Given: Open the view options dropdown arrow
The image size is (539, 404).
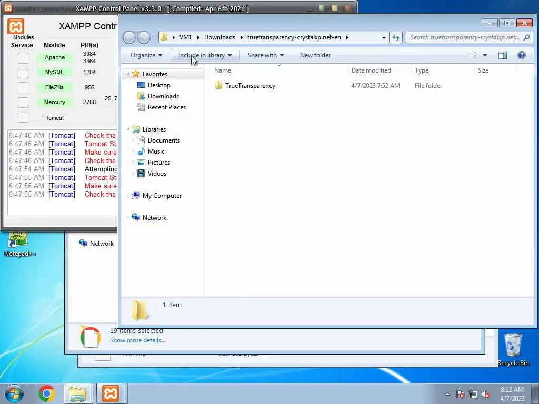Looking at the screenshot, I should (x=485, y=55).
